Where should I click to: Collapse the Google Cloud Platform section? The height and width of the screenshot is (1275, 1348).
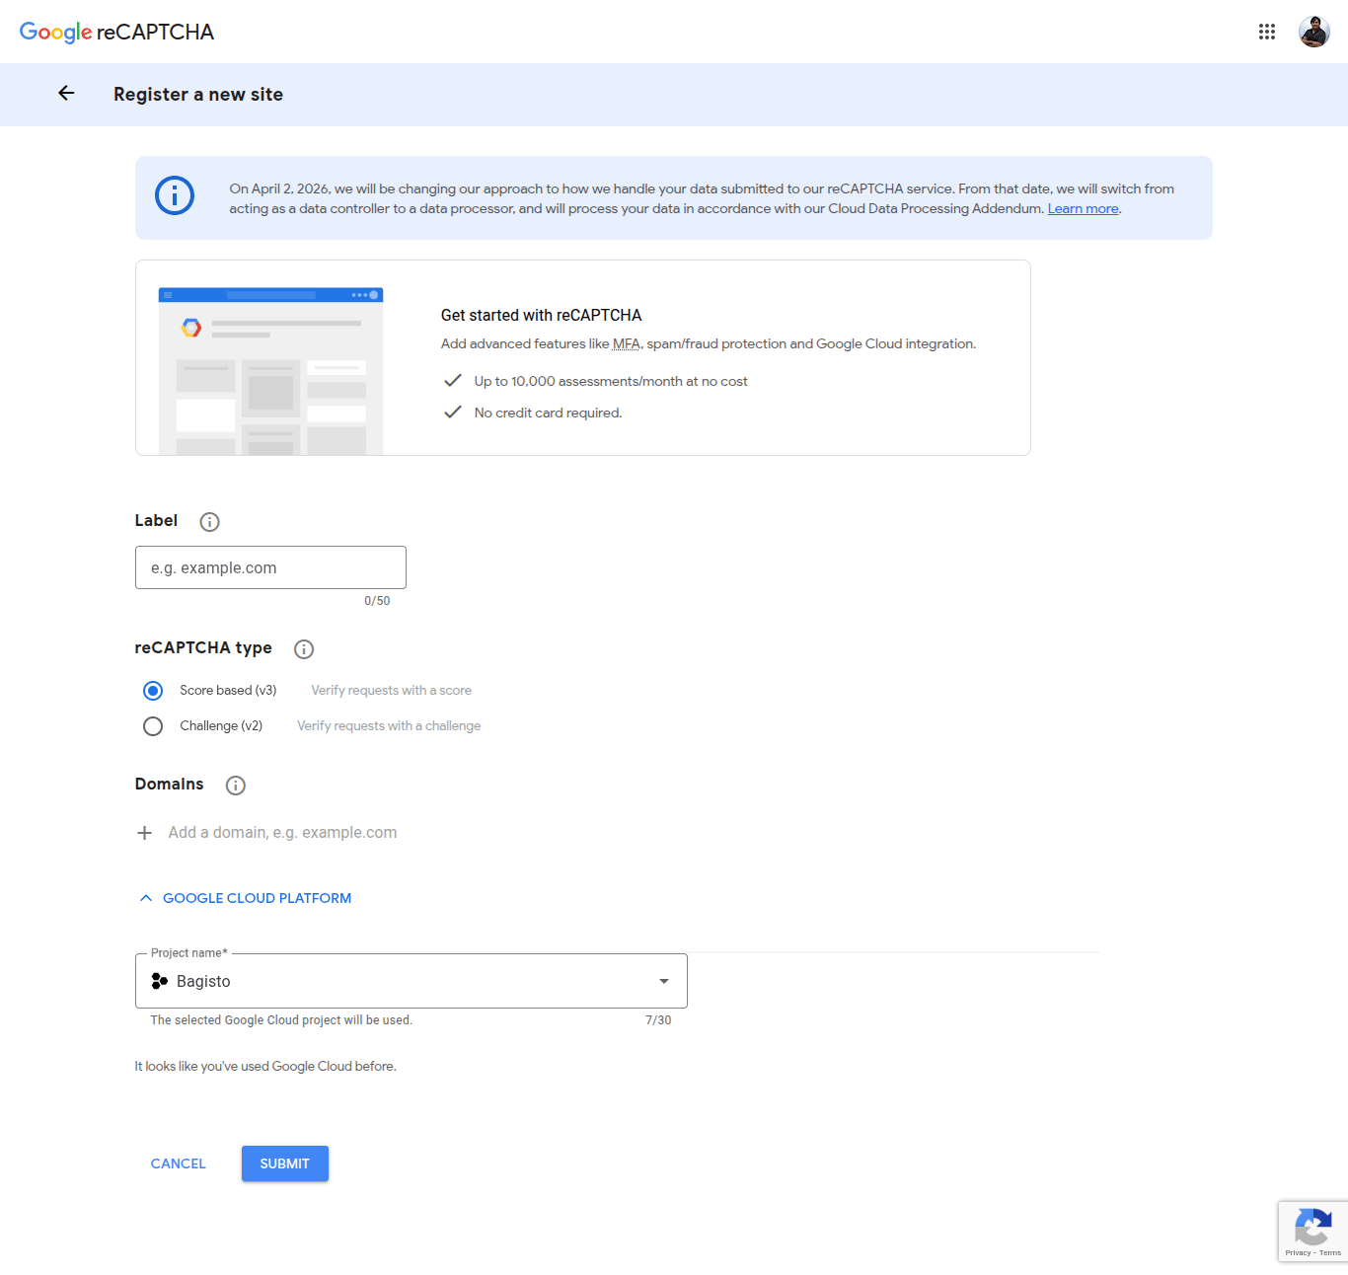click(x=245, y=898)
